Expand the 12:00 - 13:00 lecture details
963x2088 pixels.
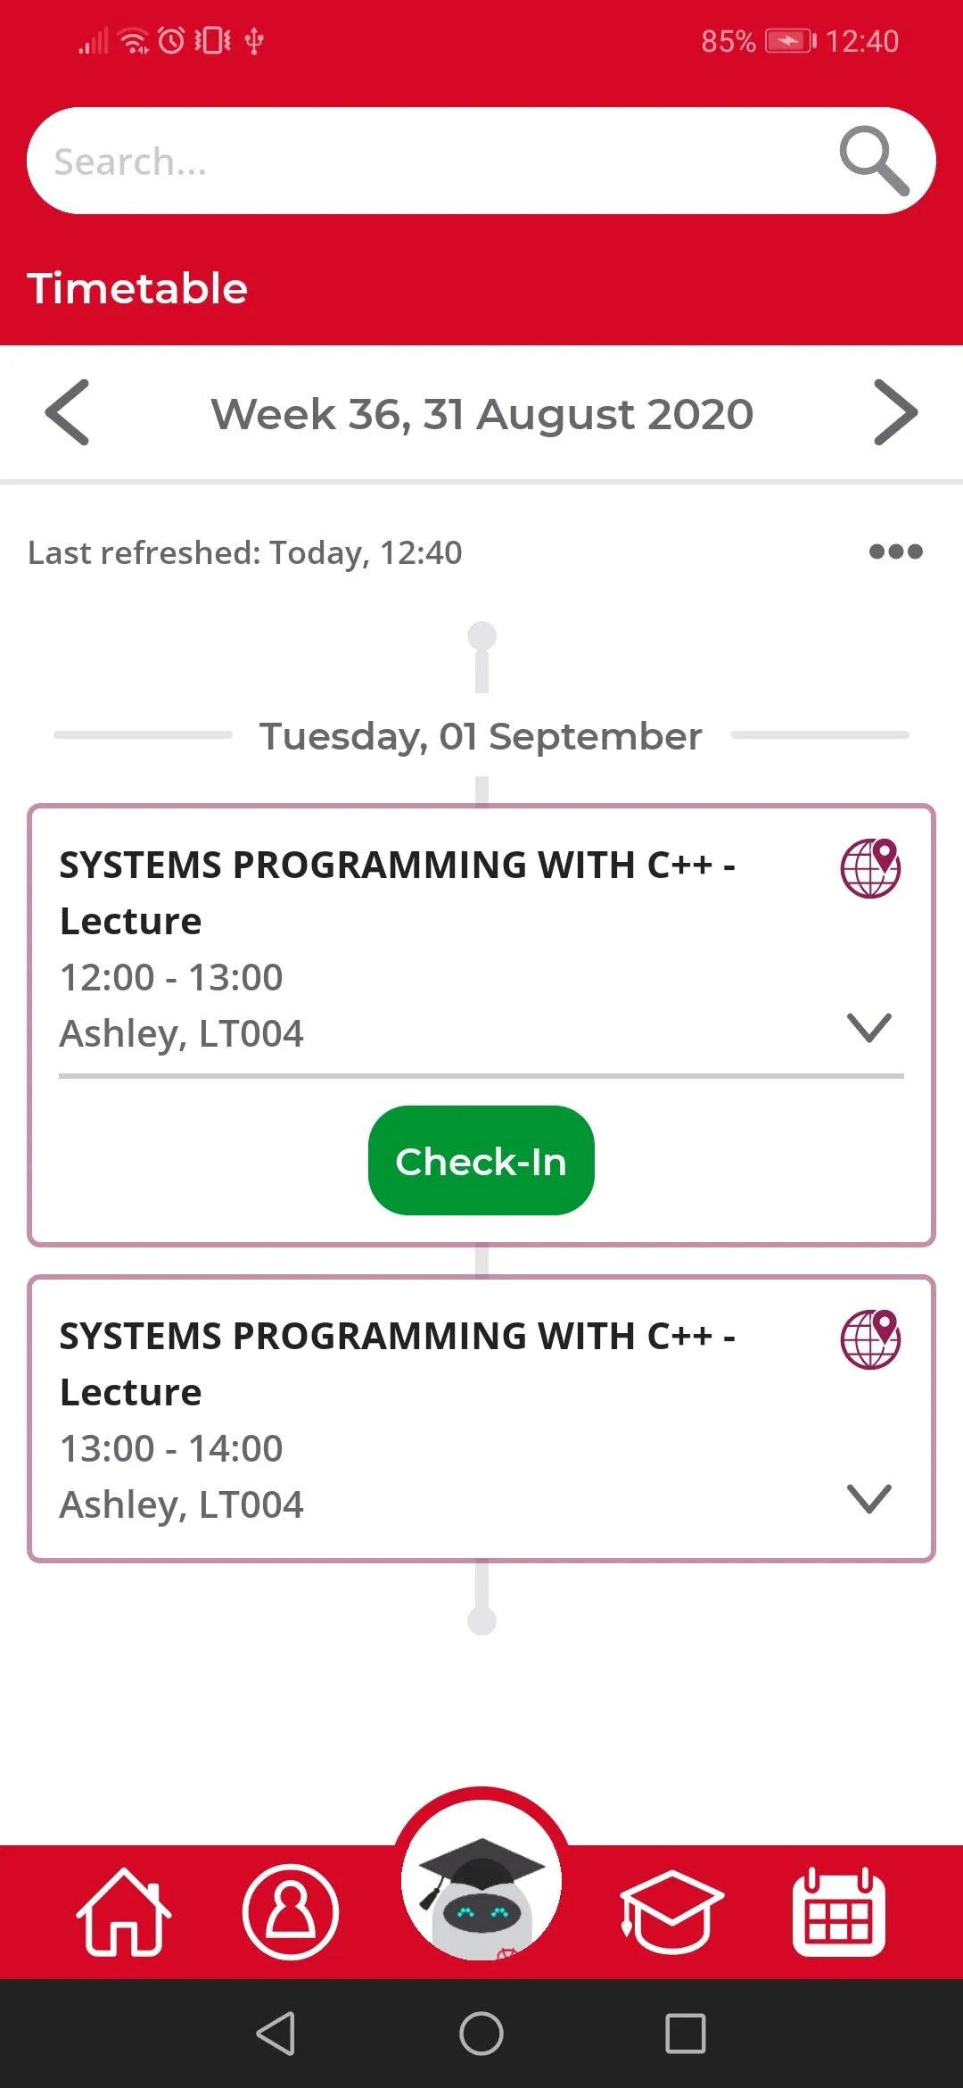(869, 1028)
